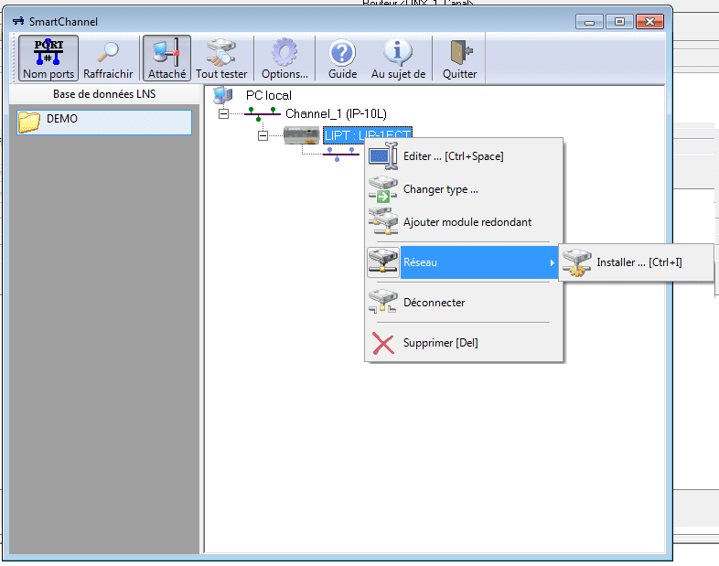Toggle the Nom ports toolbar button
Viewport: 719px width, 566px height.
click(48, 59)
